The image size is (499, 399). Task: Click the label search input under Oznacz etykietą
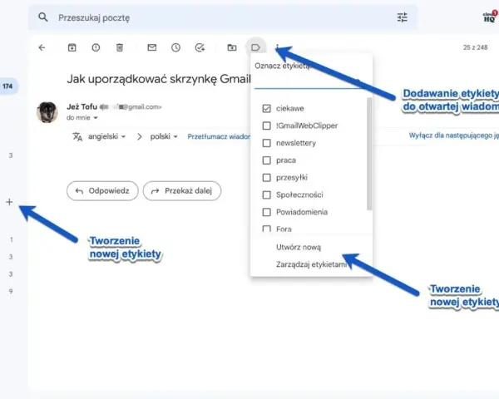[x=309, y=82]
